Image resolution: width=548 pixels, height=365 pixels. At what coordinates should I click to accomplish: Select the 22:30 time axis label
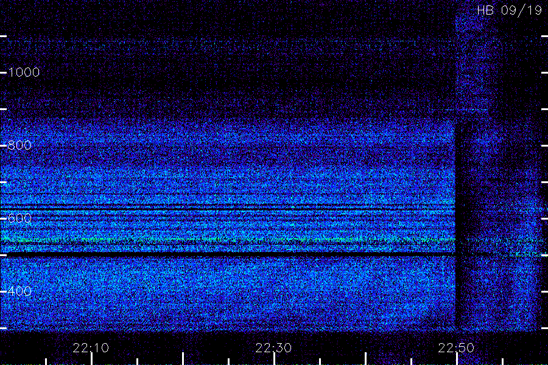[x=273, y=347]
